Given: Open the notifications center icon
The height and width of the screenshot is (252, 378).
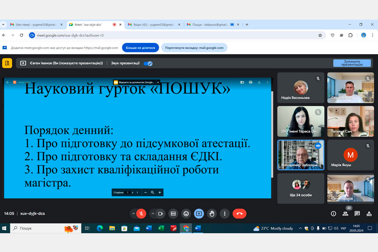Looking at the screenshot, I should click(x=370, y=228).
